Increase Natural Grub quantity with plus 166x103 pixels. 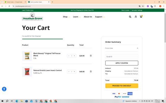point(74,72)
